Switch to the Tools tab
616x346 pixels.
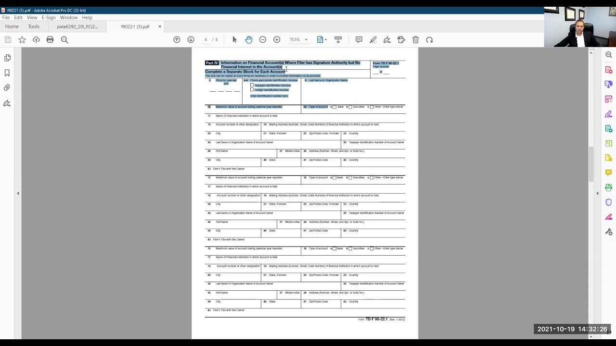click(x=34, y=26)
